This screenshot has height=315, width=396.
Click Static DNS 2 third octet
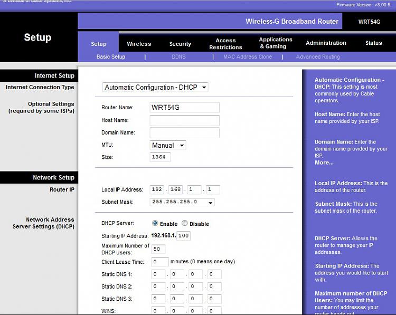pyautogui.click(x=195, y=287)
